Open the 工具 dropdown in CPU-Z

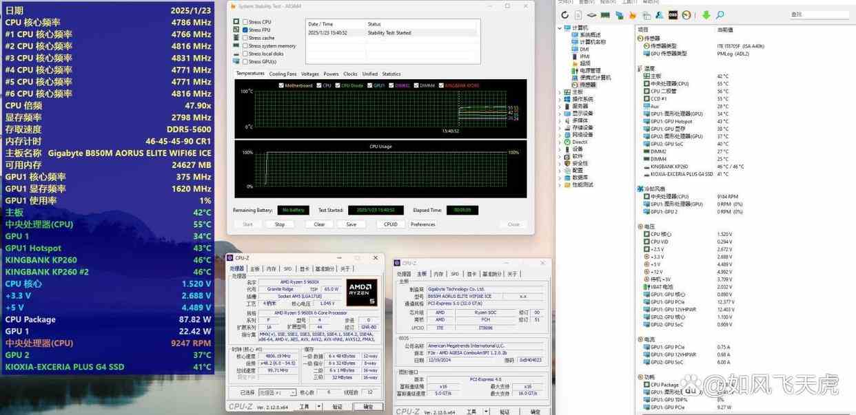[305, 406]
